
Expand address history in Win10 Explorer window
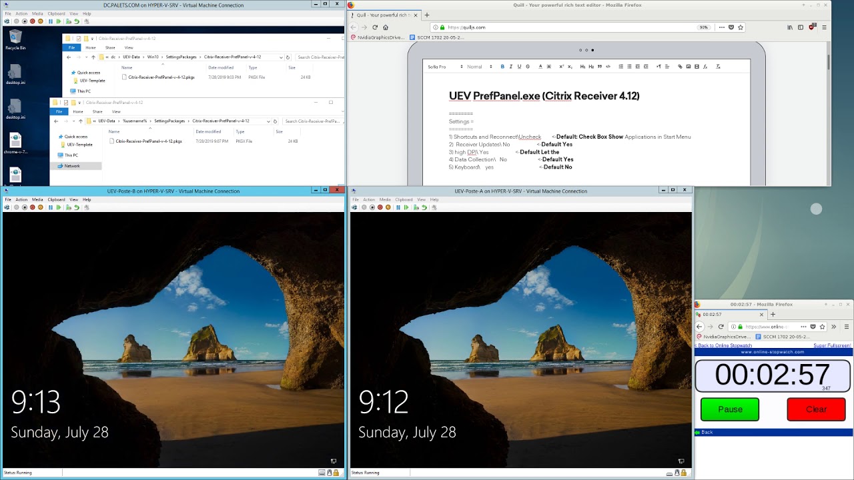tap(280, 57)
